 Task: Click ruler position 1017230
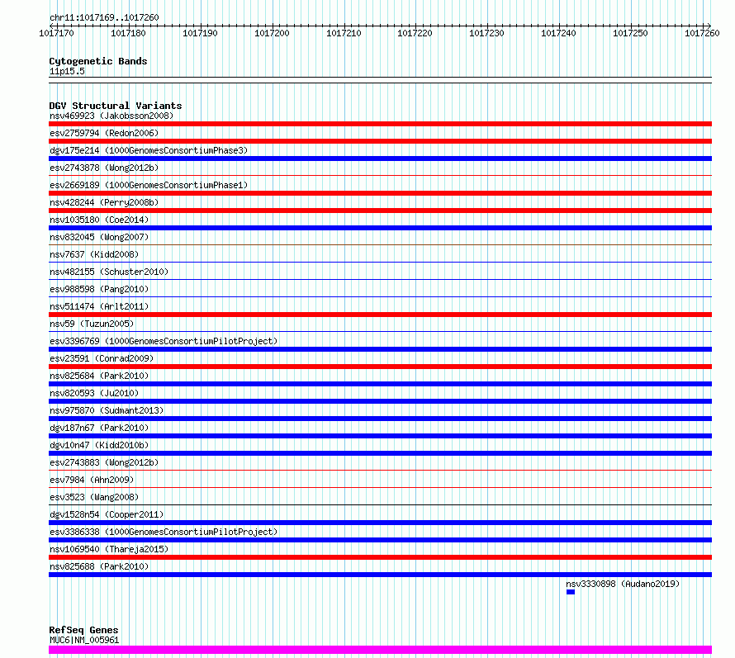(x=486, y=33)
